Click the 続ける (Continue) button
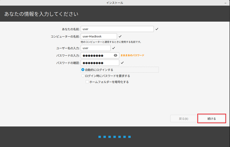 212,119
